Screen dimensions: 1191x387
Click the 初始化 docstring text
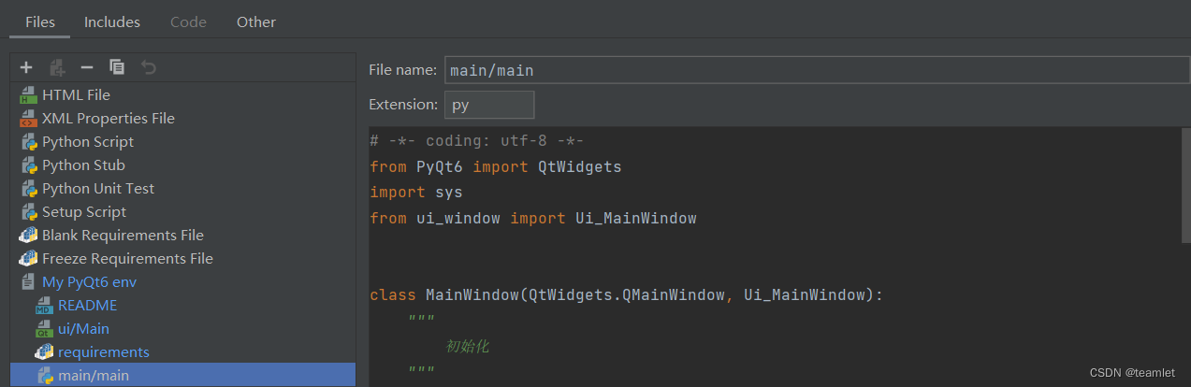pyautogui.click(x=468, y=347)
